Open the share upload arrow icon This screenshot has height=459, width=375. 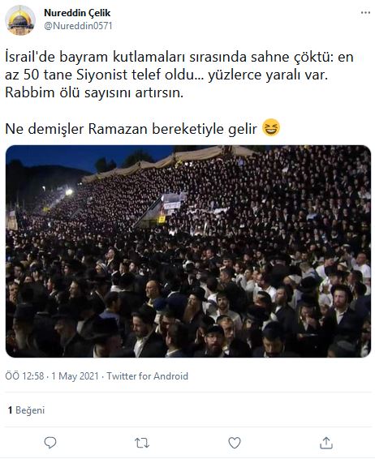click(x=326, y=443)
